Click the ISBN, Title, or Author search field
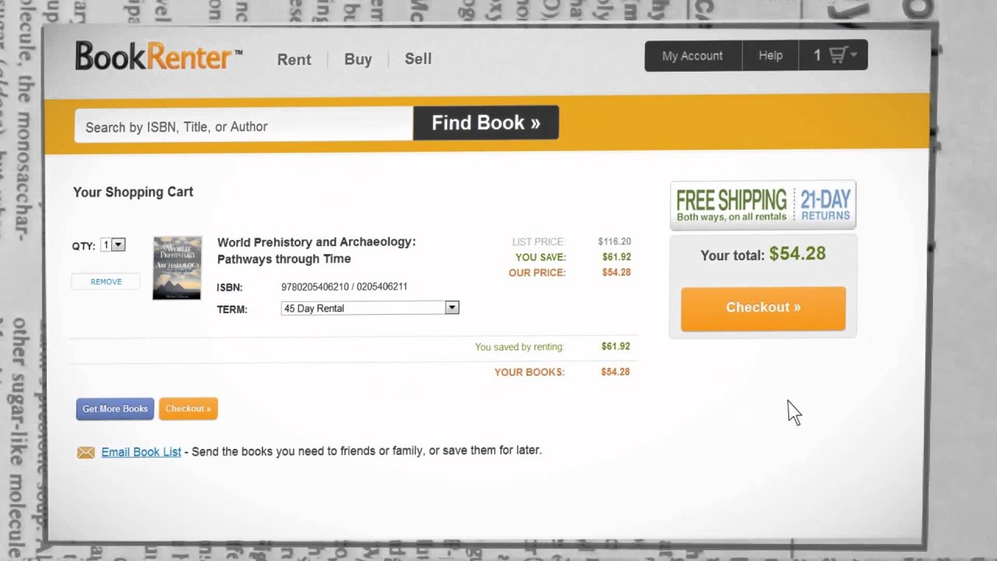This screenshot has width=997, height=561. coord(243,125)
